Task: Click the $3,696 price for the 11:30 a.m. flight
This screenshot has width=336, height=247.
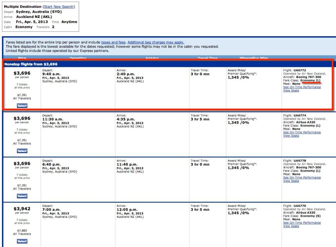Action: click(22, 118)
